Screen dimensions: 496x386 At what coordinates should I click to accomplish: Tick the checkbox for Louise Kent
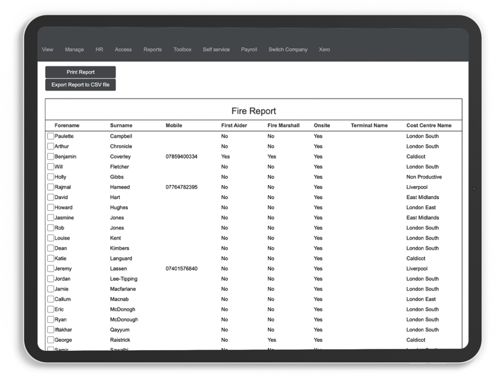point(50,238)
